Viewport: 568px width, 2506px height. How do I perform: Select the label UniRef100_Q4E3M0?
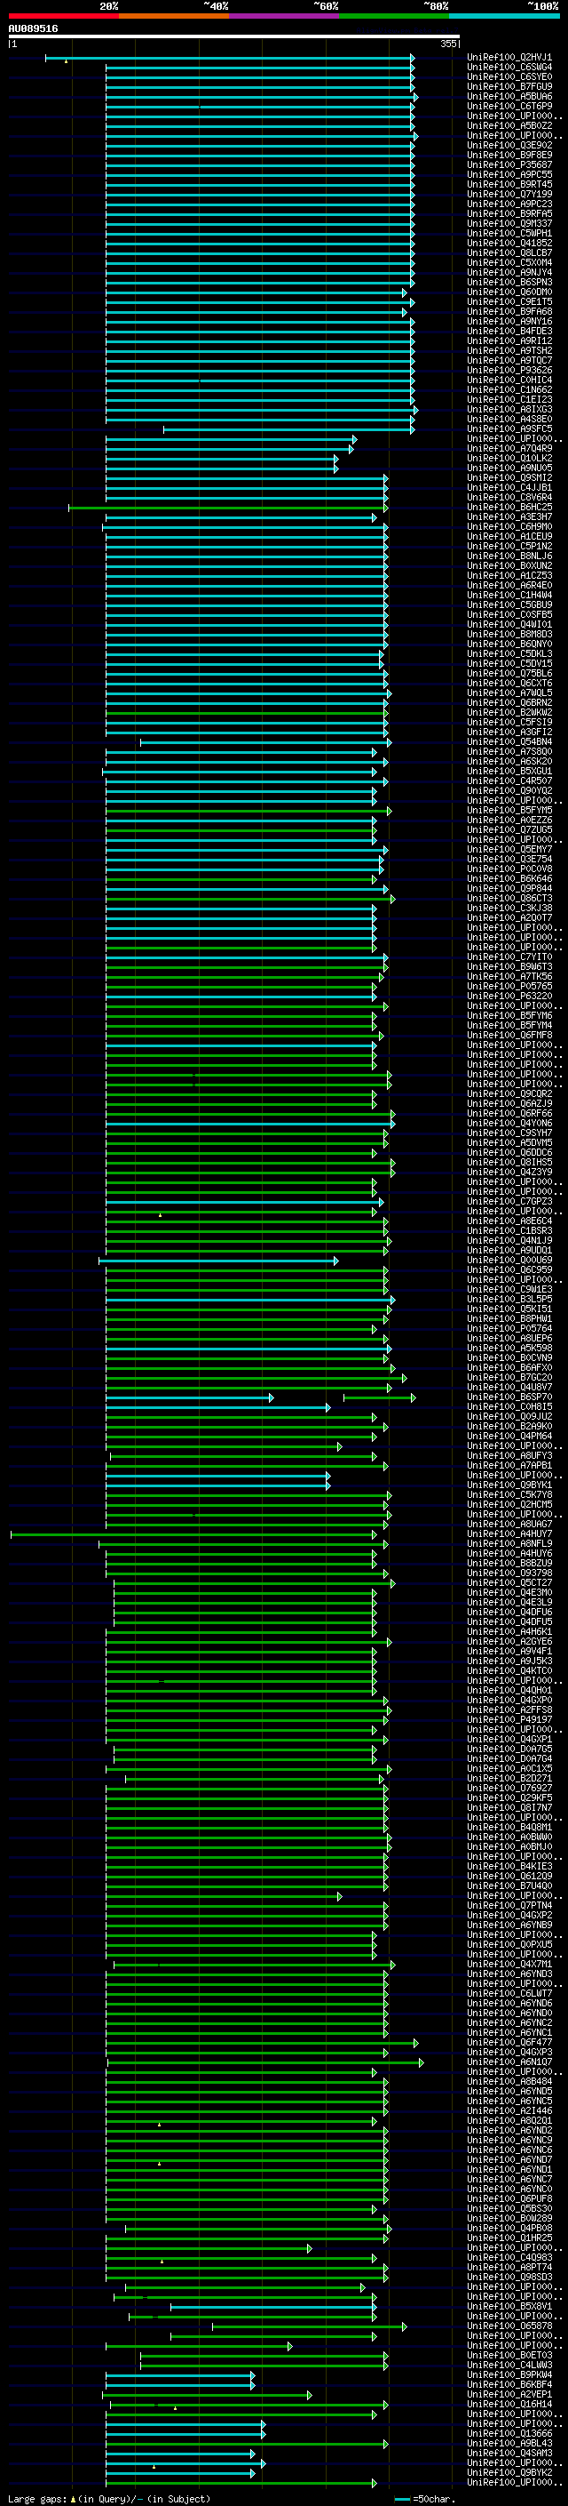(509, 1592)
